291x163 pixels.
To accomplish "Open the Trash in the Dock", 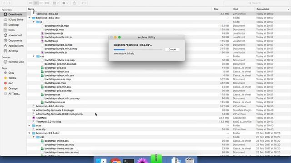I will (189, 160).
